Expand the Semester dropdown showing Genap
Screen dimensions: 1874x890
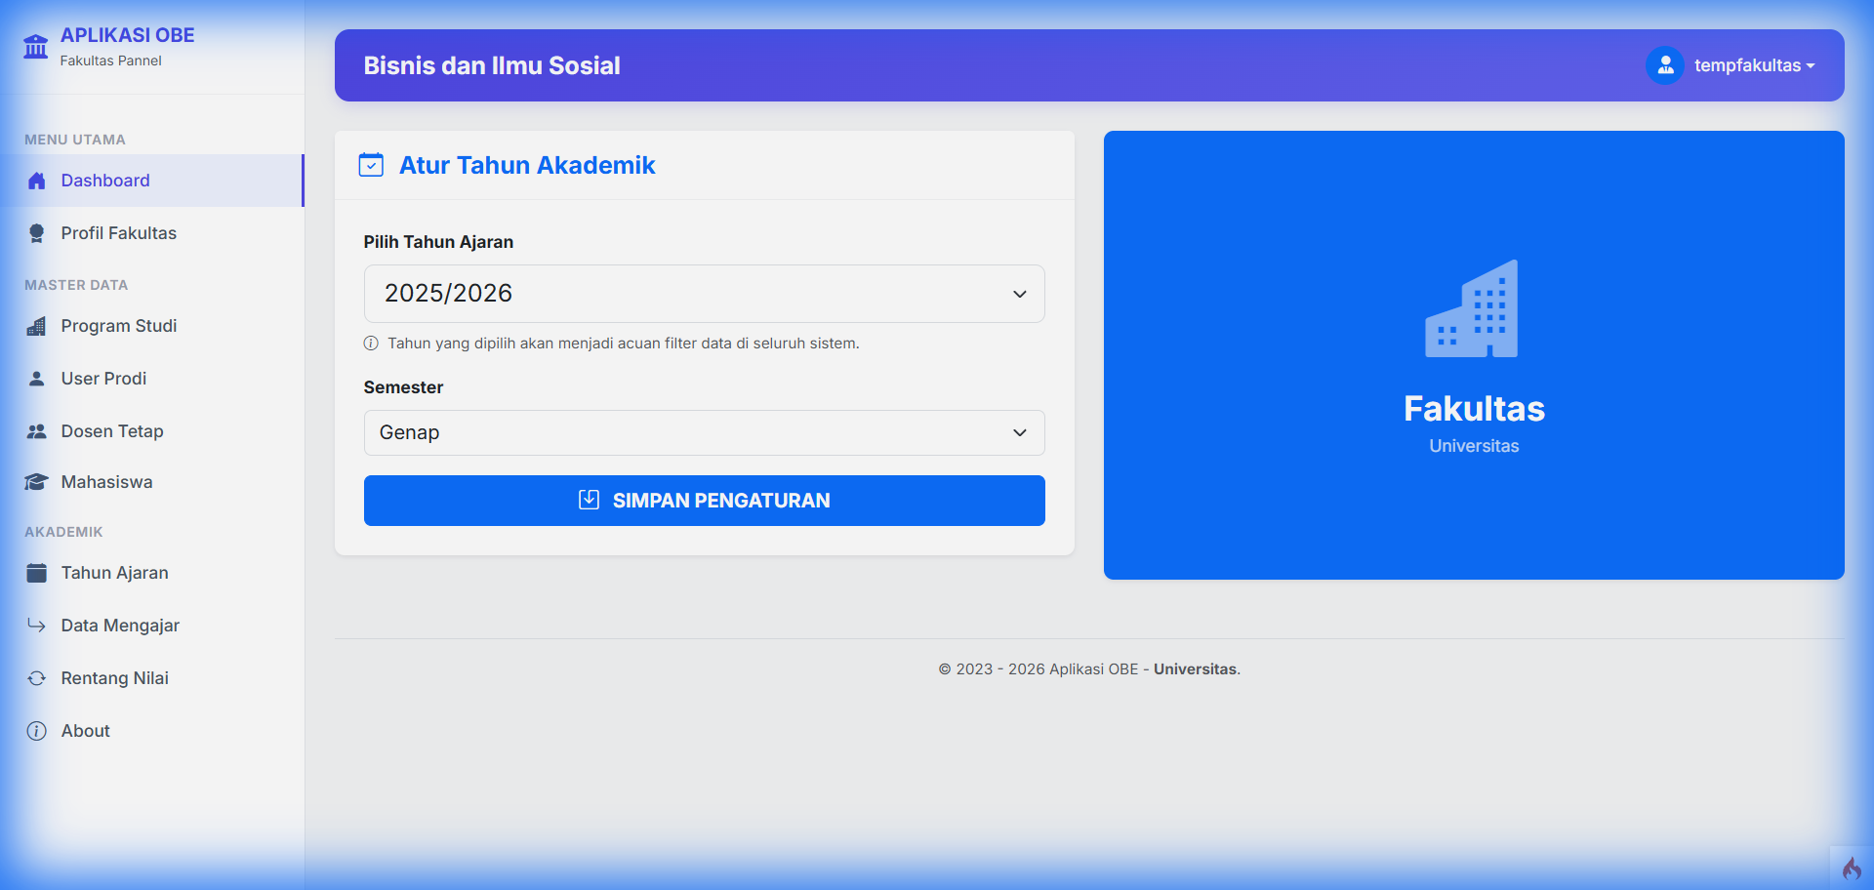(704, 433)
